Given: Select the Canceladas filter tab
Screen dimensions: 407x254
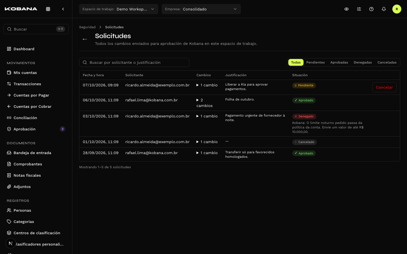Looking at the screenshot, I should (x=387, y=62).
